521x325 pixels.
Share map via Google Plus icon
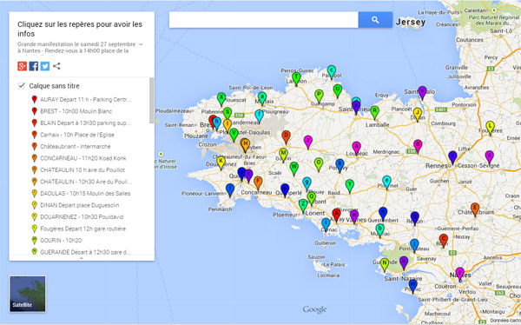click(22, 66)
